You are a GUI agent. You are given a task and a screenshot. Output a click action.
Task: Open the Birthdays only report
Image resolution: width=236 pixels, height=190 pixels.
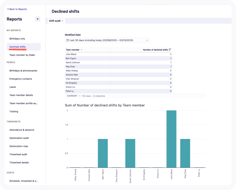coord(17,39)
